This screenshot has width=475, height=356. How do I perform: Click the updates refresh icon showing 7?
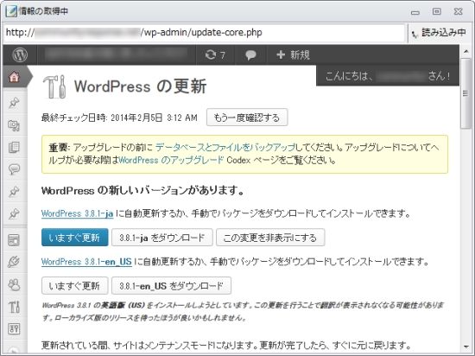tap(215, 54)
